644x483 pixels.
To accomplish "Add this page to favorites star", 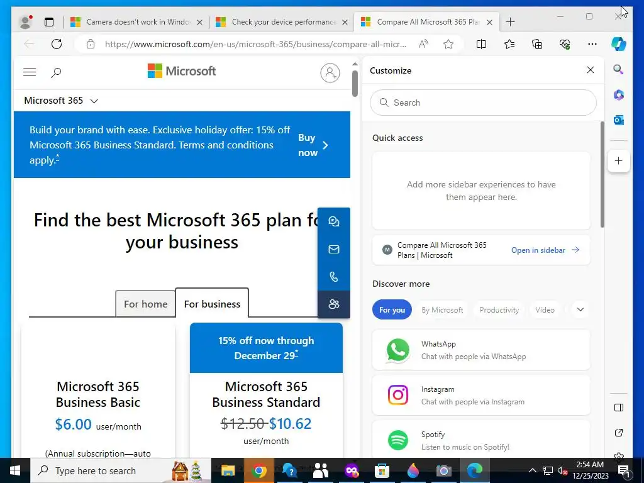I will [448, 44].
